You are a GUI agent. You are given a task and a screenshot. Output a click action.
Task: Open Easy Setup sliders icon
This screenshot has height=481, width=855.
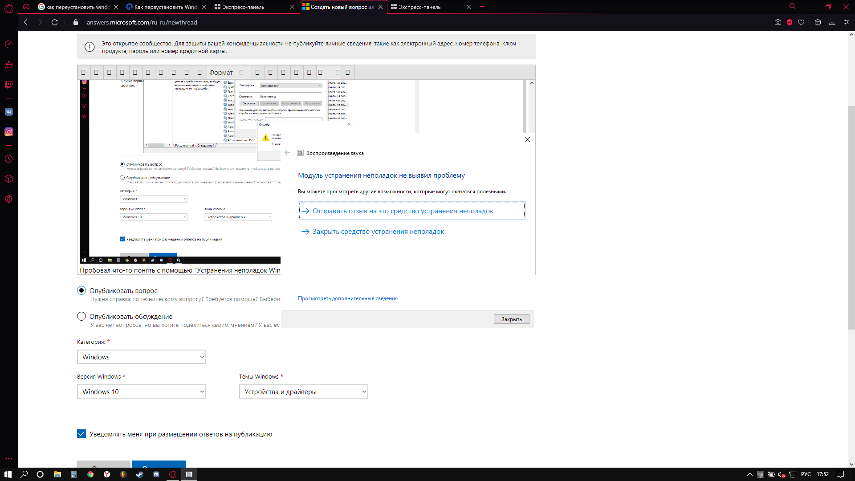[847, 22]
